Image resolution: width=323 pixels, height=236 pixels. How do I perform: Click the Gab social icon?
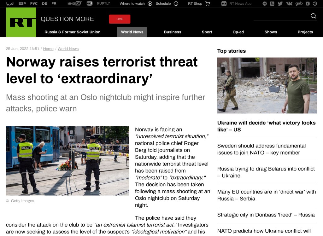point(299,4)
